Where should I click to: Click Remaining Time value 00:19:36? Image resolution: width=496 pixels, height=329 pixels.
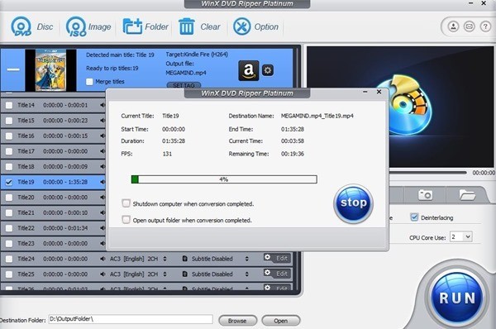click(293, 154)
